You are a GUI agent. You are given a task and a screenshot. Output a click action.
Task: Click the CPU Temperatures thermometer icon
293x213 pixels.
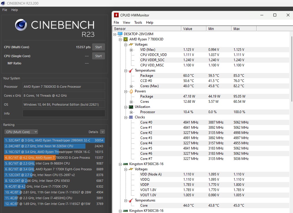131,70
